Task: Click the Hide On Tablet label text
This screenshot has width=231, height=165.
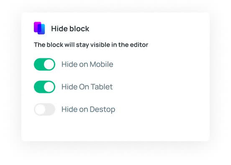Action: (x=87, y=87)
